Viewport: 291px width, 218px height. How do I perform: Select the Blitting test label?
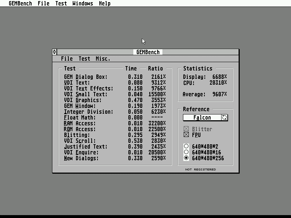pos(77,135)
